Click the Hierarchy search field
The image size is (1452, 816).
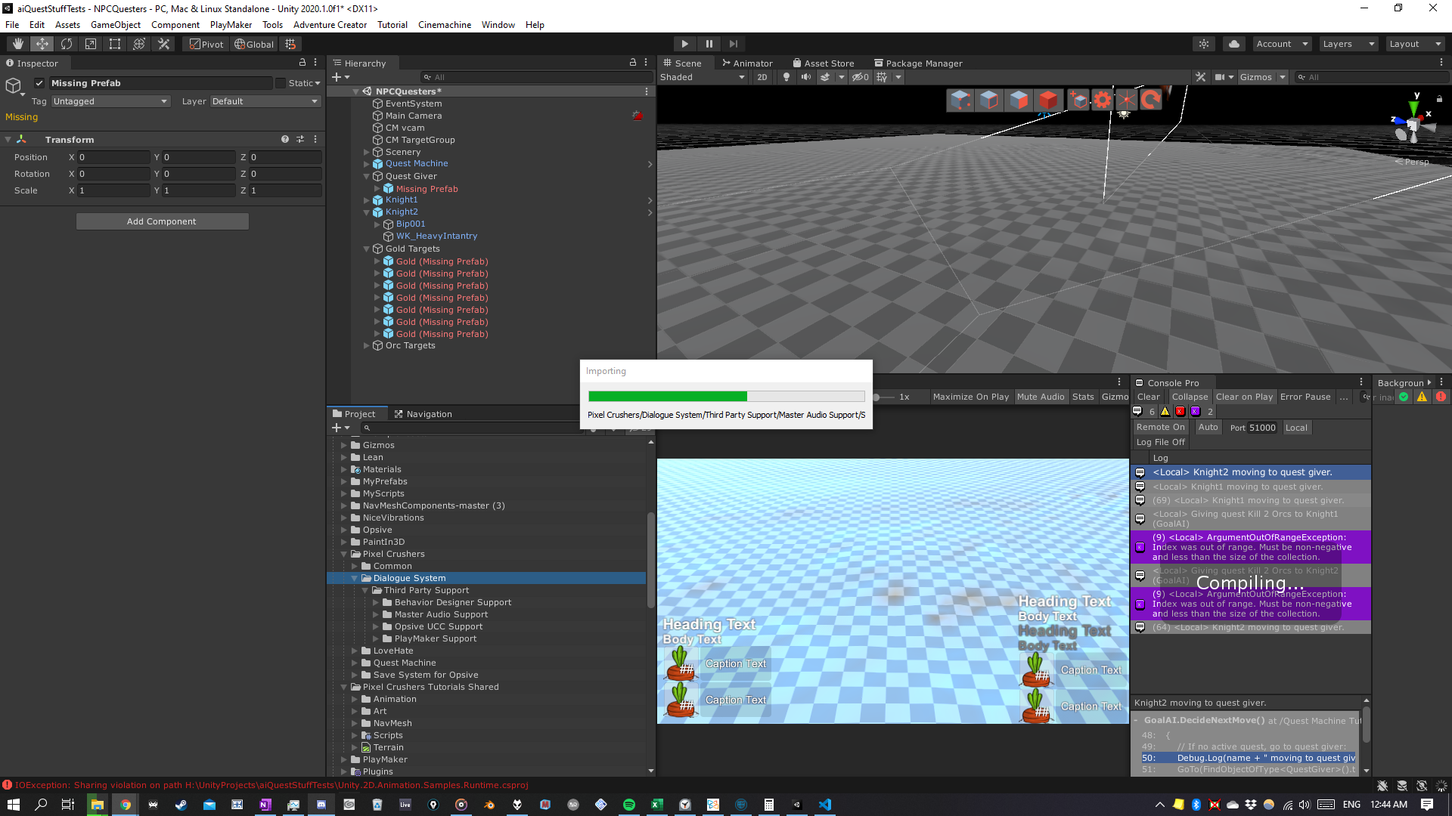point(536,77)
